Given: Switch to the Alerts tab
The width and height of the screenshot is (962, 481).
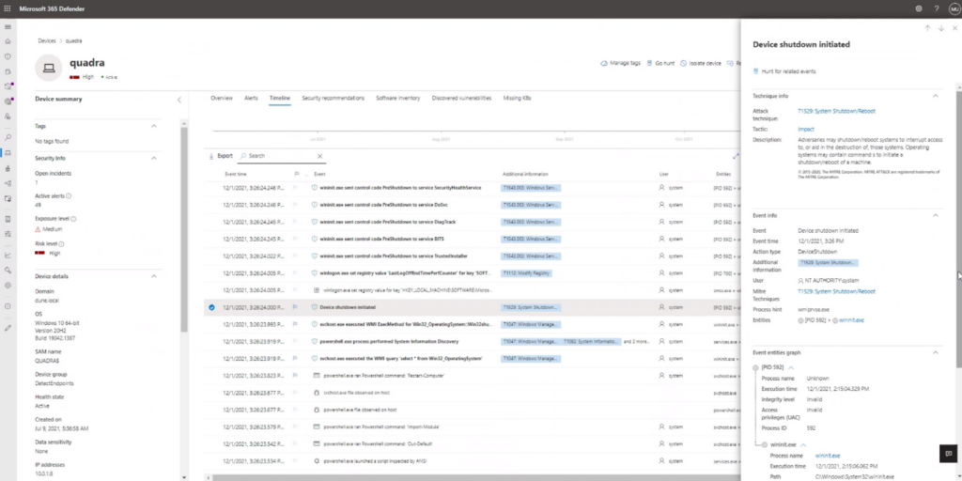Looking at the screenshot, I should (251, 98).
